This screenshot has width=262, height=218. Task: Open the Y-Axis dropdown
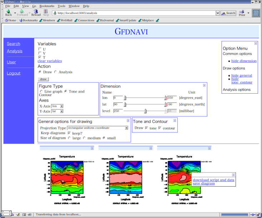(x=57, y=111)
